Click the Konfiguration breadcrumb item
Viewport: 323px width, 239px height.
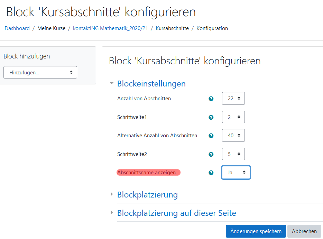click(212, 28)
